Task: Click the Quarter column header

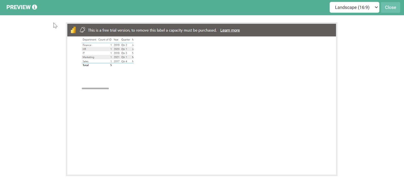Action: (125, 40)
